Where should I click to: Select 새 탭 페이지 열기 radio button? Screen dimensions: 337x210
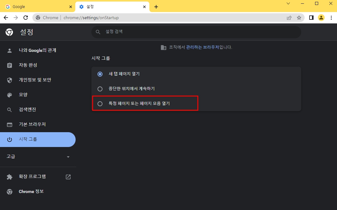100,74
